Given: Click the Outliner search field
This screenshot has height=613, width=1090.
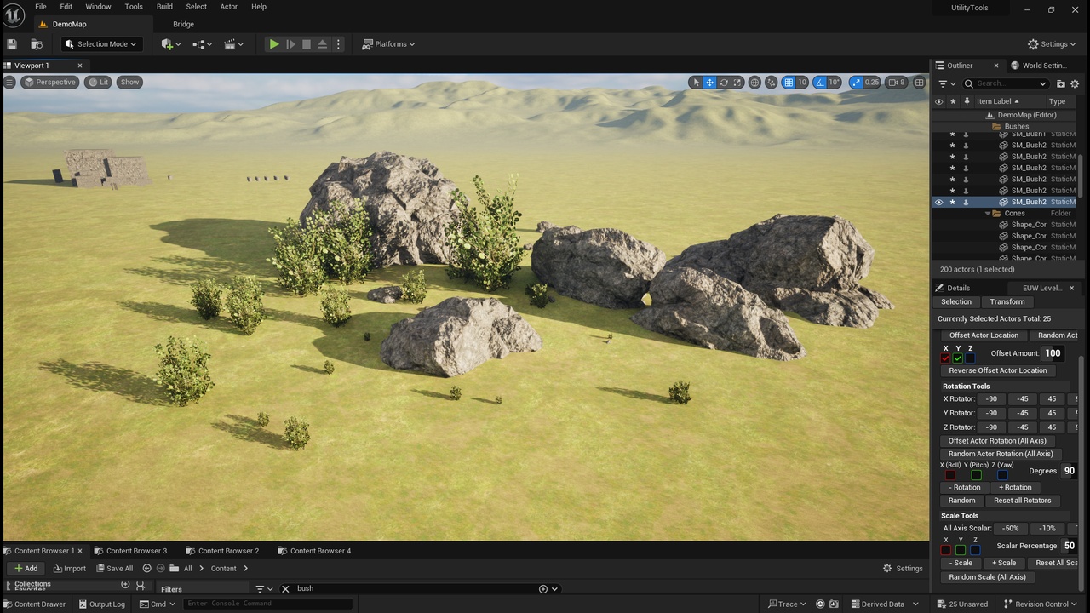Looking at the screenshot, I should (x=1005, y=83).
